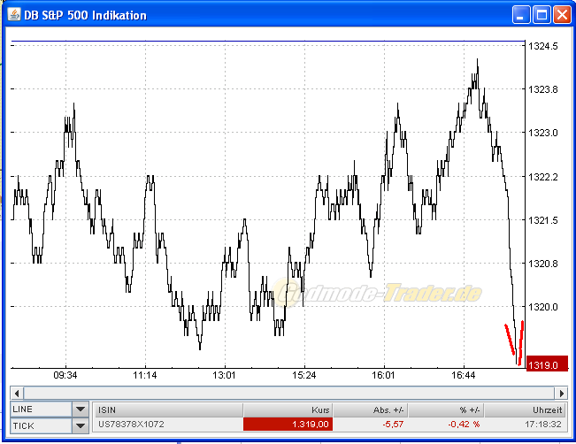The width and height of the screenshot is (576, 444).
Task: Click the Abs. +/- column header
Action: click(371, 410)
